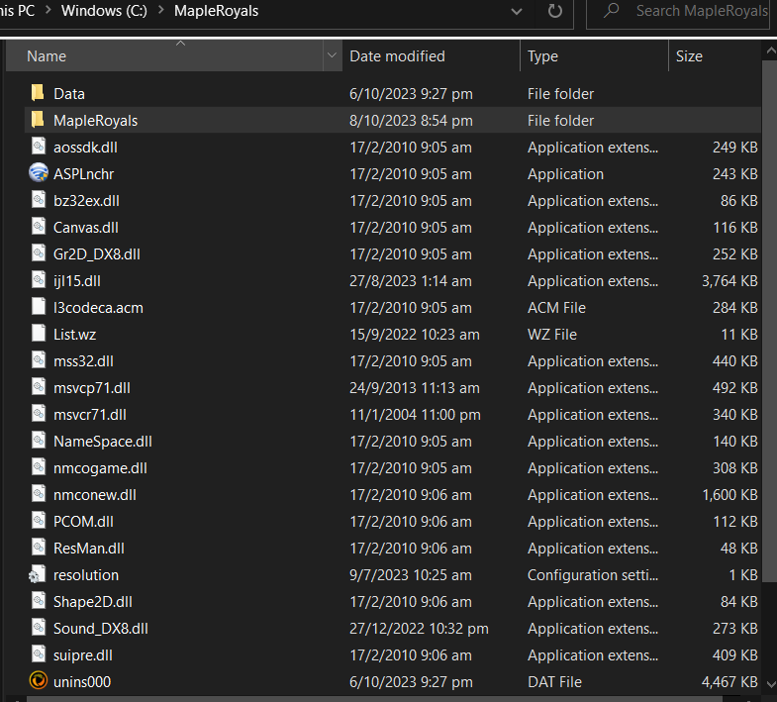This screenshot has height=702, width=777.
Task: Click the NameSpace.dll file icon
Action: coord(39,441)
